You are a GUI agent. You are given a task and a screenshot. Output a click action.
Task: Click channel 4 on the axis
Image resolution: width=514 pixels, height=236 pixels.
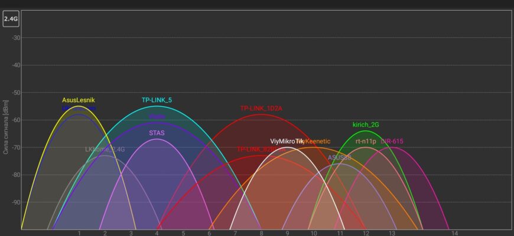(x=157, y=233)
